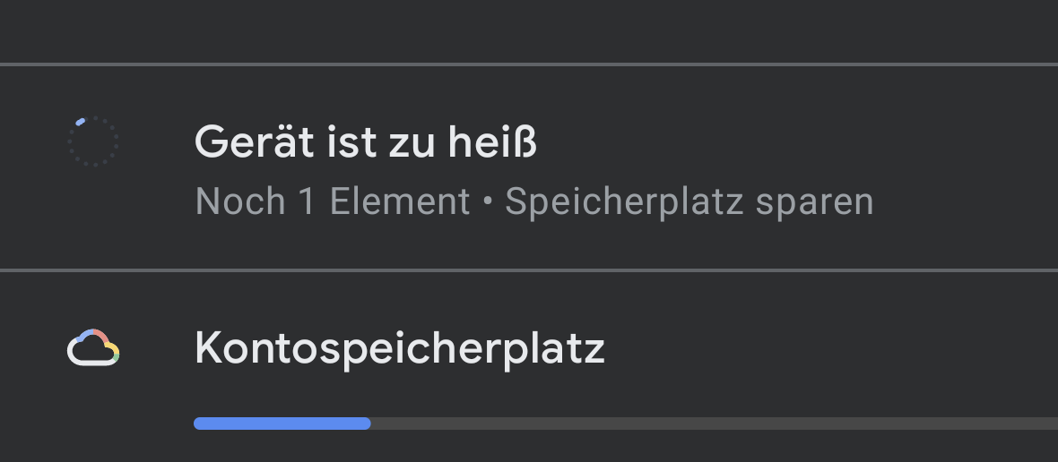Click the bullet separator in the backup subtitle

(x=487, y=202)
